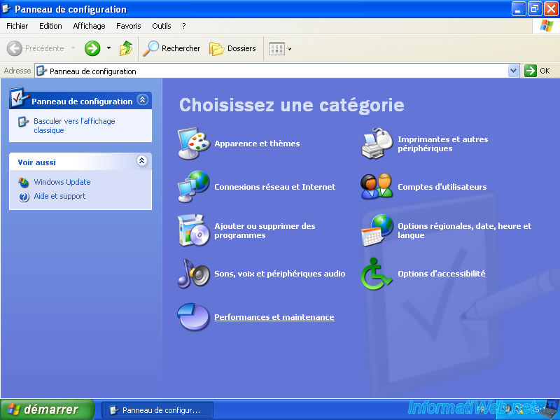Open the Favoris menu
Screen dimensions: 560x420
pyautogui.click(x=129, y=26)
